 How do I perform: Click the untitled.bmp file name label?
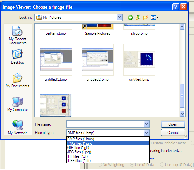tap(139, 79)
